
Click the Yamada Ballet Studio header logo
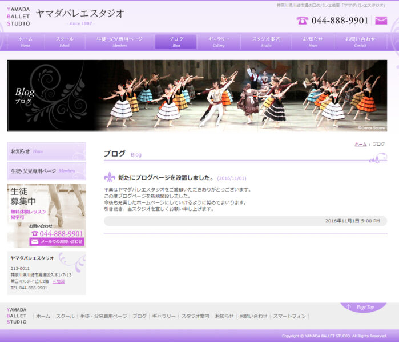pyautogui.click(x=19, y=17)
